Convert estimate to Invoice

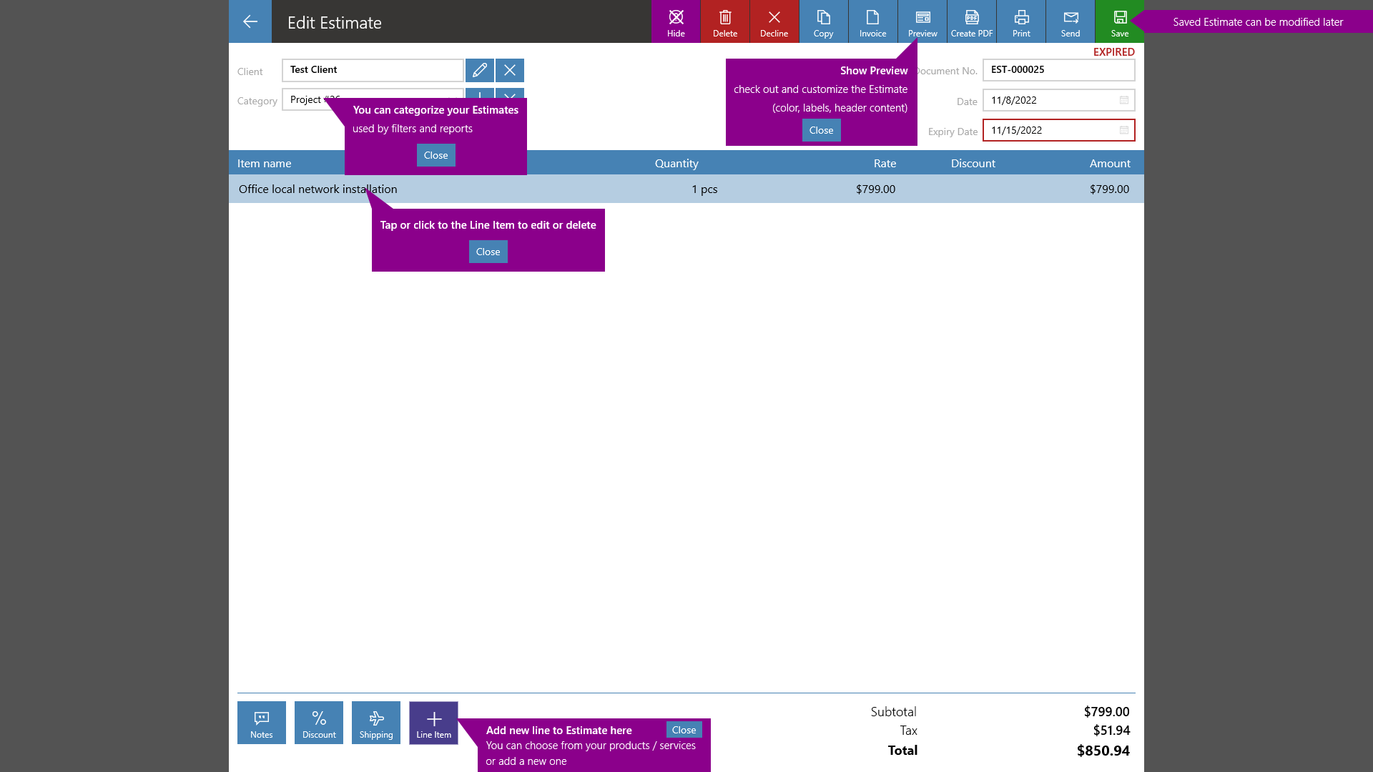[872, 21]
